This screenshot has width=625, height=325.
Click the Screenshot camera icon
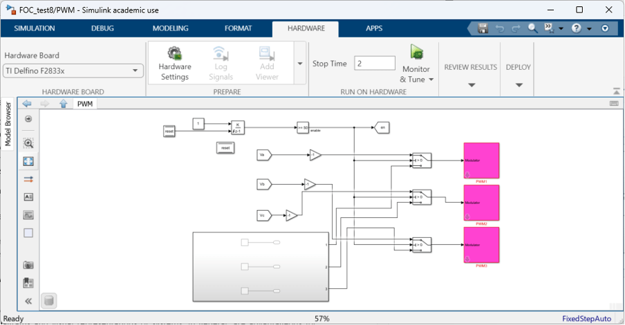[x=28, y=265]
